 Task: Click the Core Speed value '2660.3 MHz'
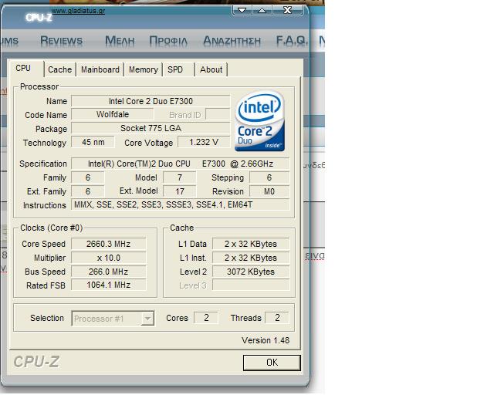coord(108,244)
